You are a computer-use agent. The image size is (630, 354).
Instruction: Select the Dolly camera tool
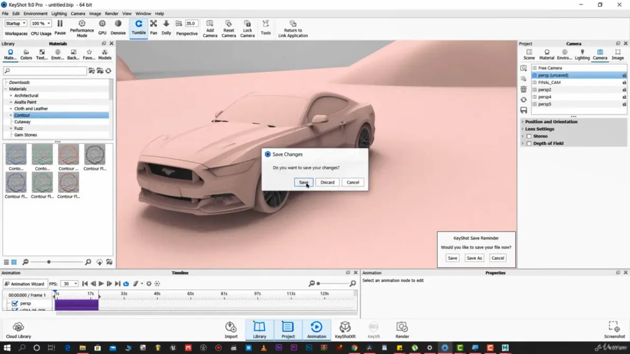[166, 27]
